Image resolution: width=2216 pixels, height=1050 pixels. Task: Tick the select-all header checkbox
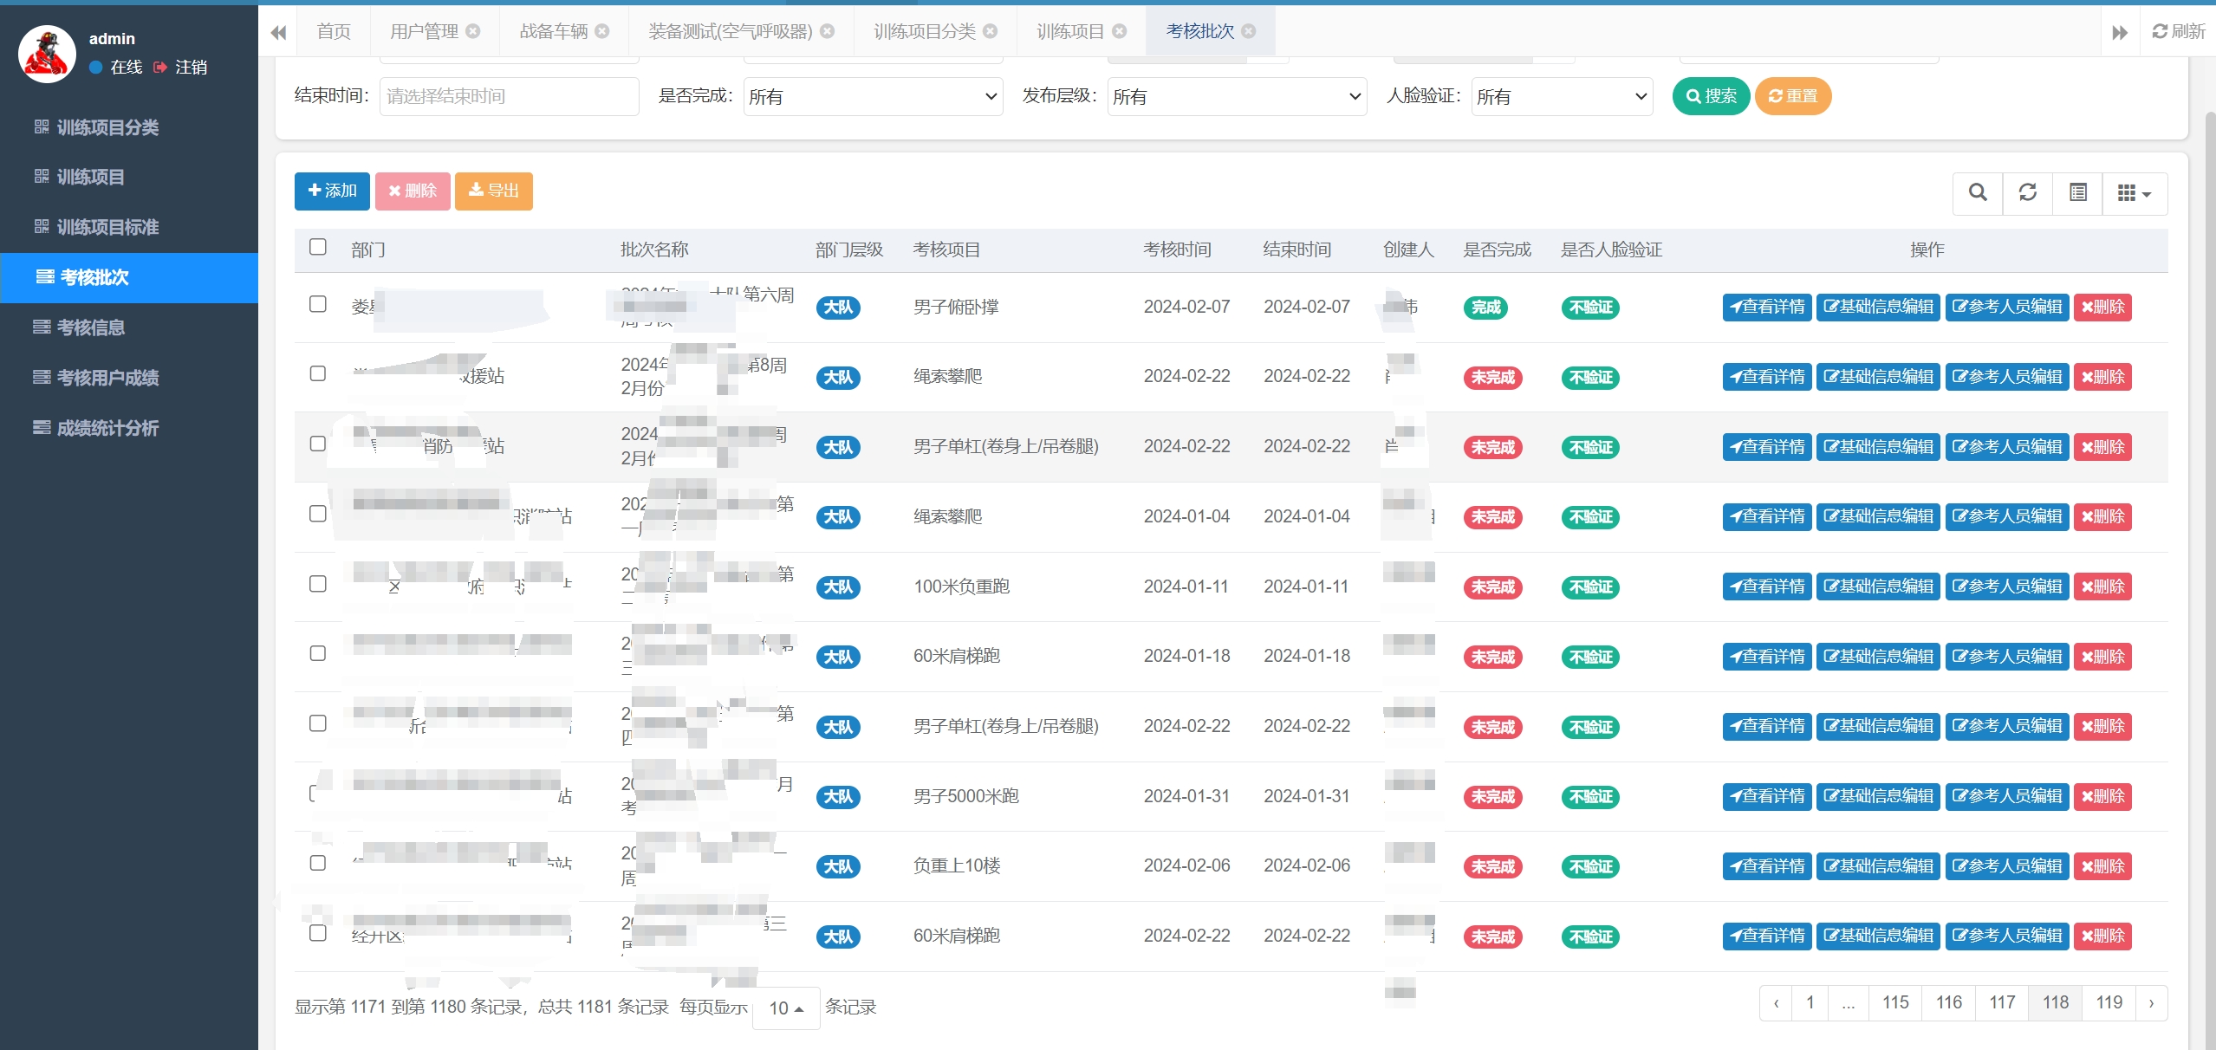click(318, 247)
